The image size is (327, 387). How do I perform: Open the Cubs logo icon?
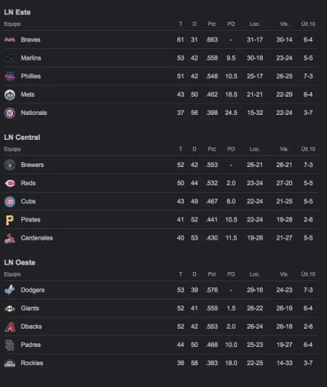pyautogui.click(x=10, y=202)
